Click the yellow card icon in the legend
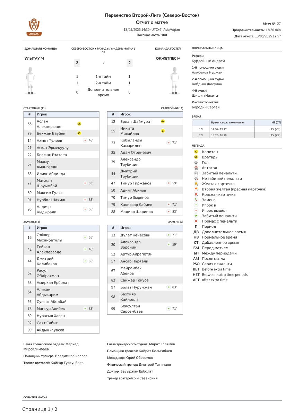Viewport: 294px width, 416px height. pos(196,184)
